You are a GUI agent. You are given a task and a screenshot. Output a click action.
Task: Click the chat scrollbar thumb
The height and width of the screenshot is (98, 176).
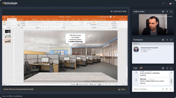coord(171,81)
